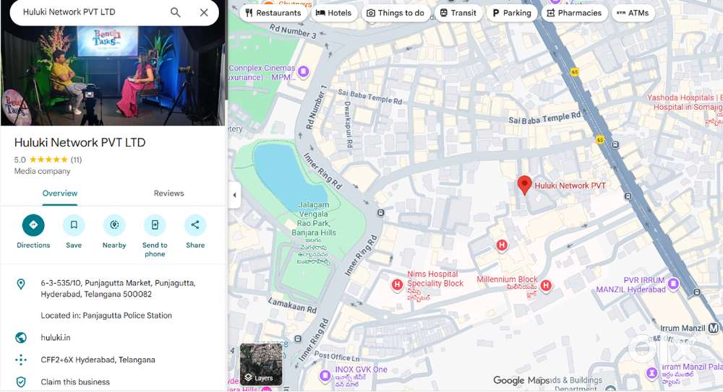Share Huluki Network listing
The image size is (723, 392).
[x=195, y=225]
